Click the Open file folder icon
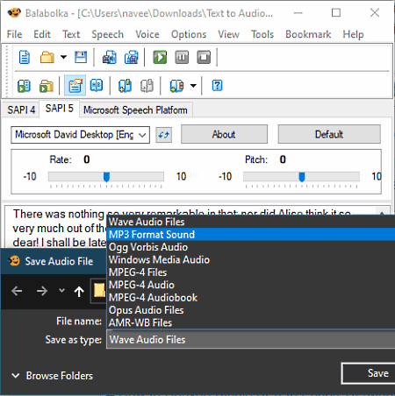Image resolution: width=395 pixels, height=396 pixels. [47, 57]
